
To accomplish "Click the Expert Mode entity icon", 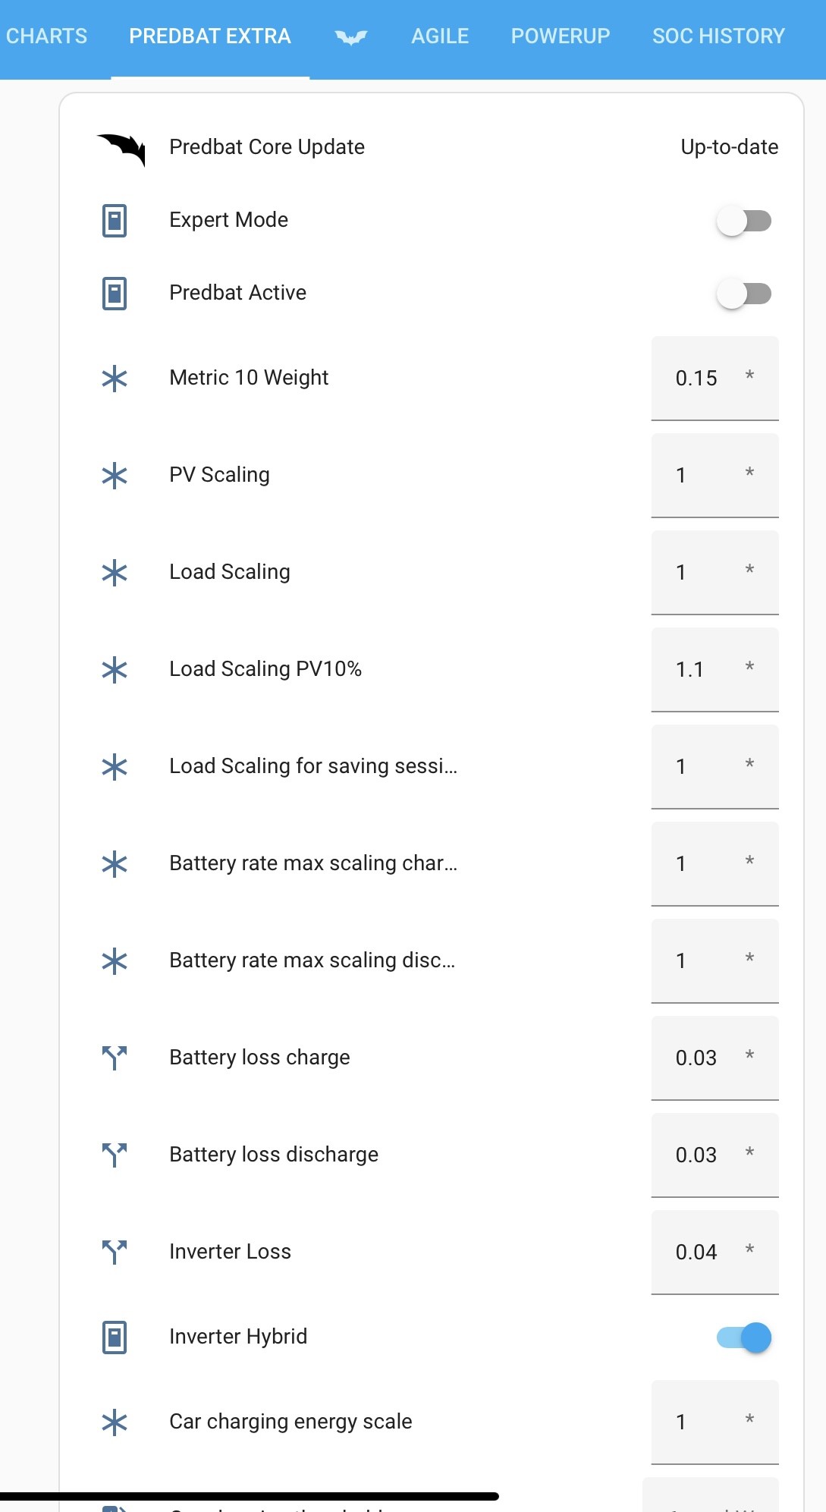I will pyautogui.click(x=115, y=221).
